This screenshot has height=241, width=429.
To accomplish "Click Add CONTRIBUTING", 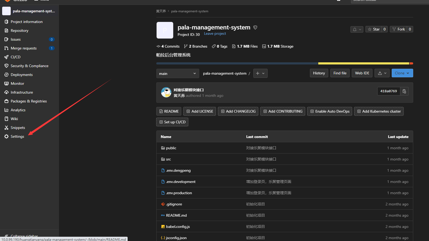I will pos(283,111).
